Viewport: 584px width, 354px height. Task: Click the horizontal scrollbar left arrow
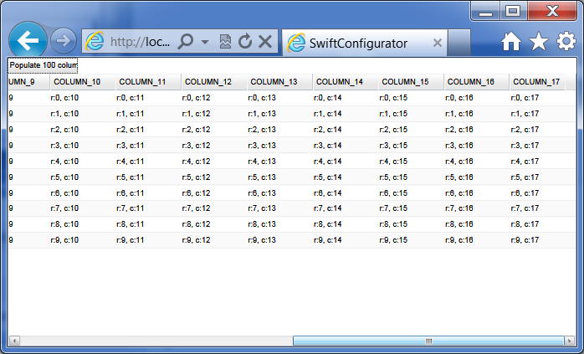[14, 341]
